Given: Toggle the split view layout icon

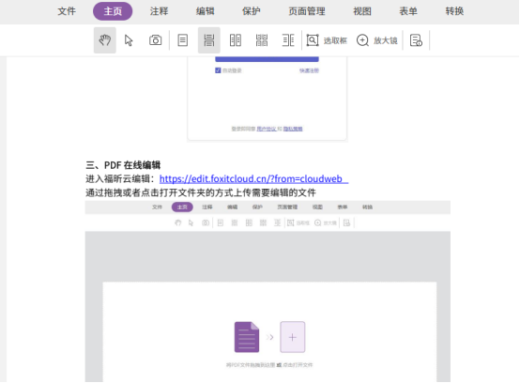Looking at the screenshot, I should point(288,40).
